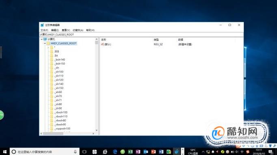
Task: Open Excel from the taskbar
Action: pos(130,152)
